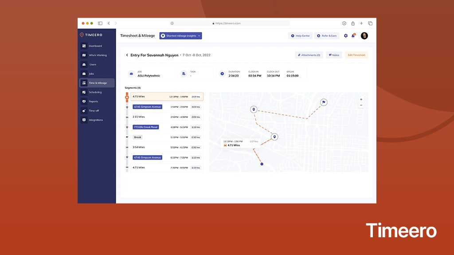
Task: Click the blue start dot on the map
Action: click(x=262, y=164)
